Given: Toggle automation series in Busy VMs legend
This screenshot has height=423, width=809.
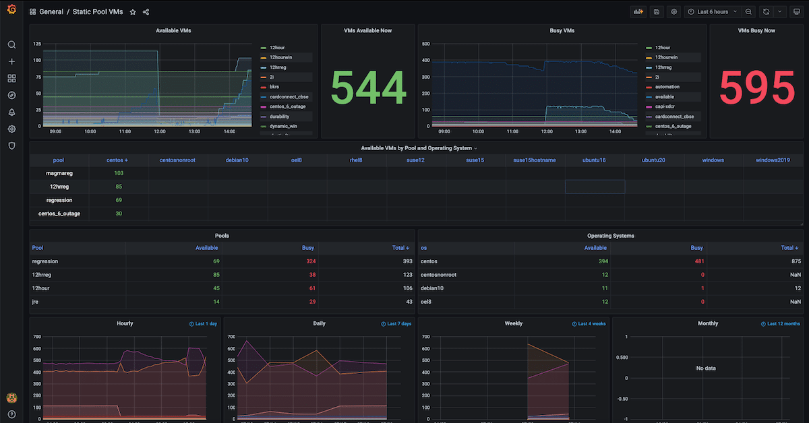Looking at the screenshot, I should (x=668, y=87).
